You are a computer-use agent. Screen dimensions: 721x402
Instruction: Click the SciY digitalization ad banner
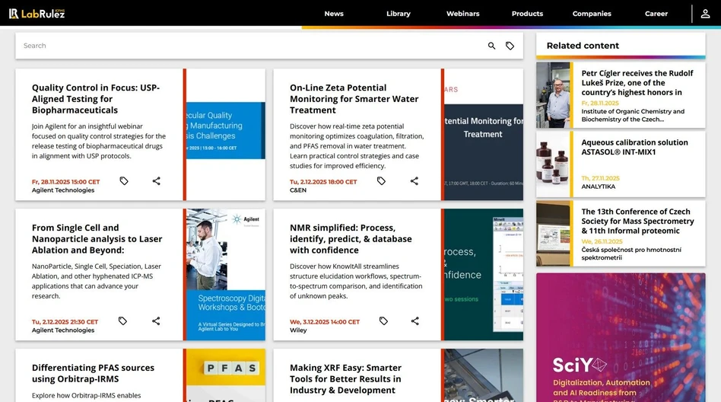[621, 337]
